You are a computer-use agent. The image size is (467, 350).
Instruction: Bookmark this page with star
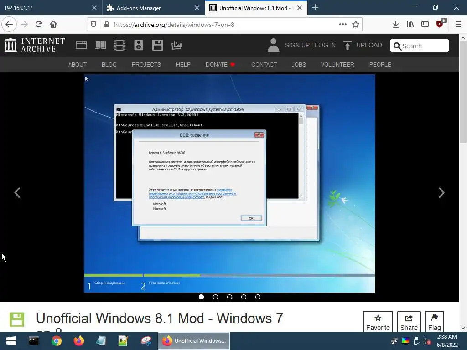(x=356, y=25)
